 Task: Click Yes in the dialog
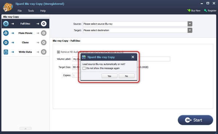coord(109,76)
